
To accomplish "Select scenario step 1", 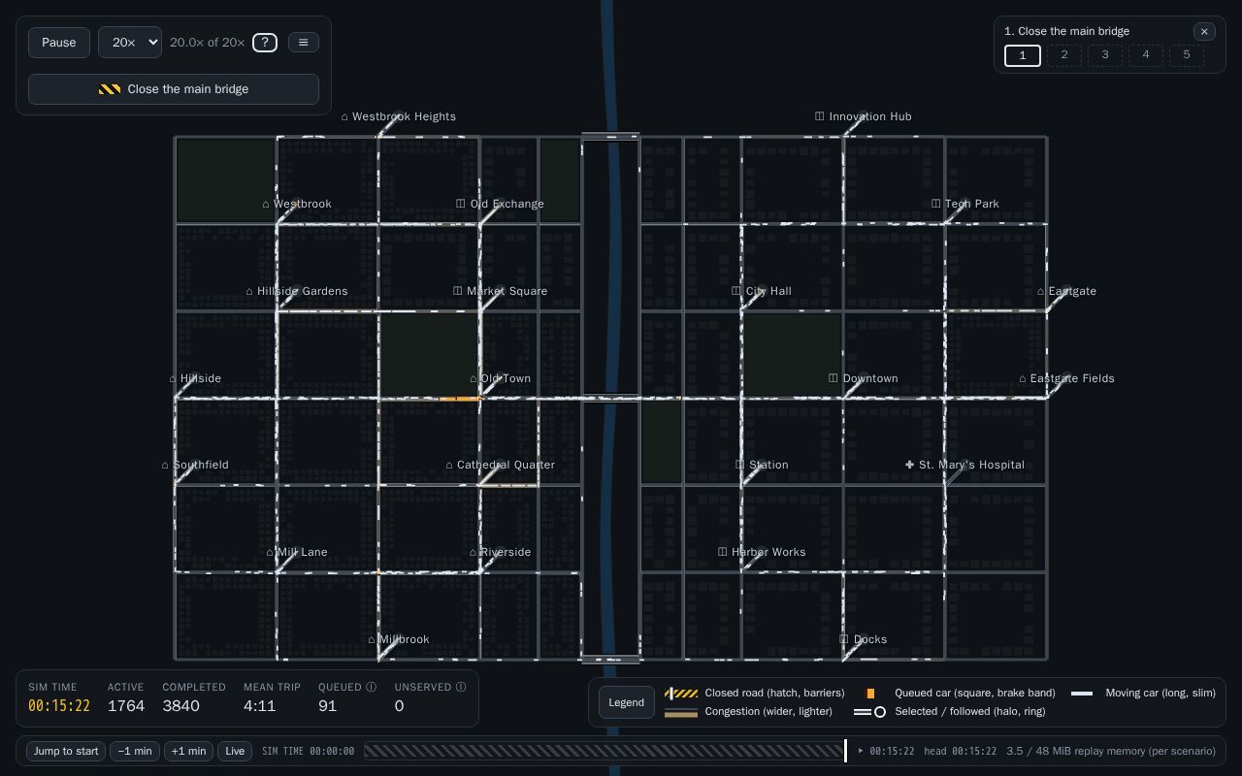I will click(x=1023, y=55).
